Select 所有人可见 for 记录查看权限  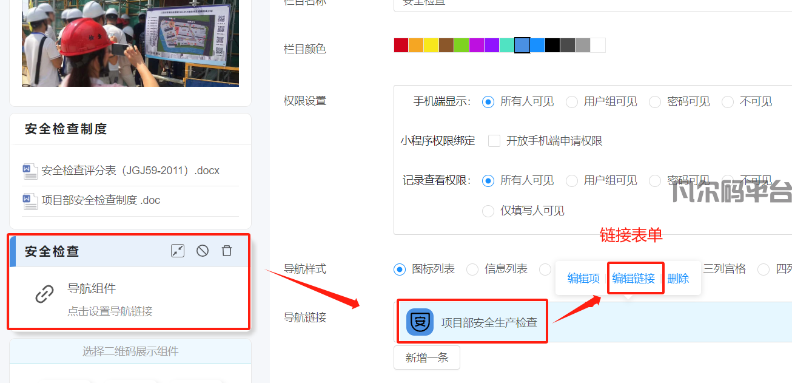488,180
